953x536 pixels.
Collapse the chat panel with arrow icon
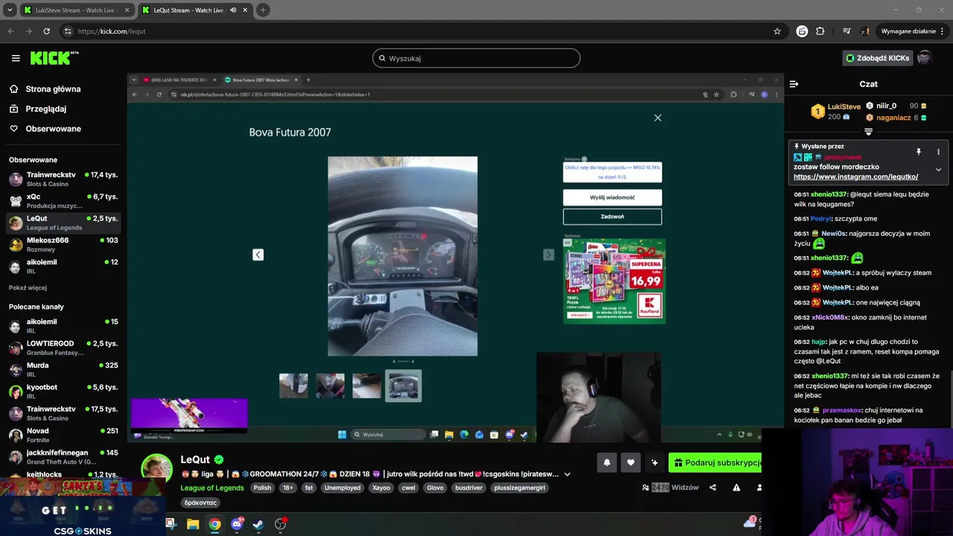[794, 84]
